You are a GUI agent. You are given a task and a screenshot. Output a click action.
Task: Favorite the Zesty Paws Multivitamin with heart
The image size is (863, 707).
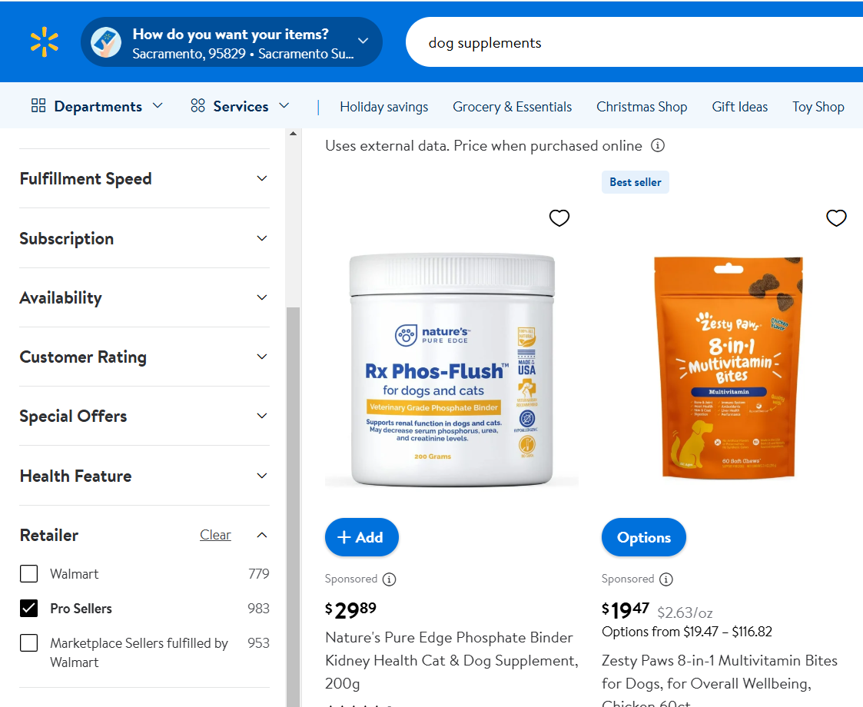[x=836, y=218]
